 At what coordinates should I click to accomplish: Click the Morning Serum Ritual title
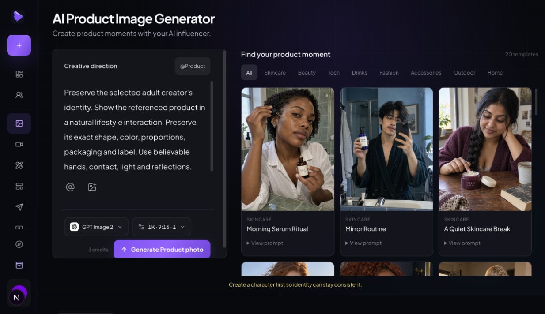click(277, 229)
